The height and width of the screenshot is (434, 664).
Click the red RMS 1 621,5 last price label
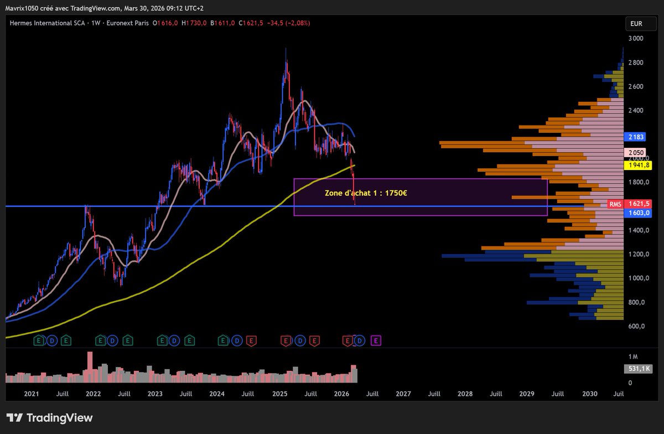click(630, 204)
